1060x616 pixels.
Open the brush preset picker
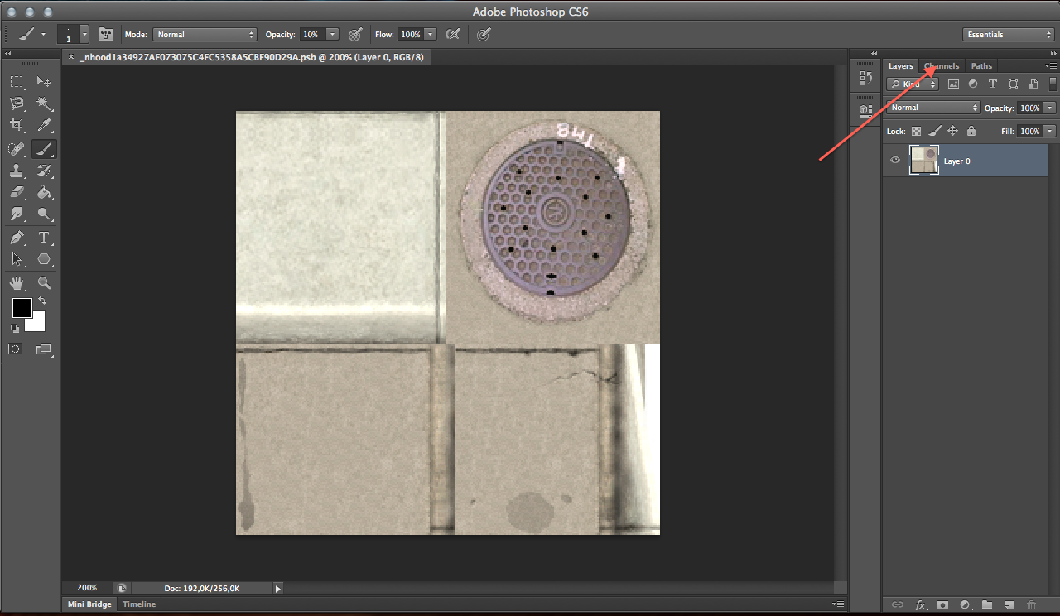pyautogui.click(x=84, y=34)
